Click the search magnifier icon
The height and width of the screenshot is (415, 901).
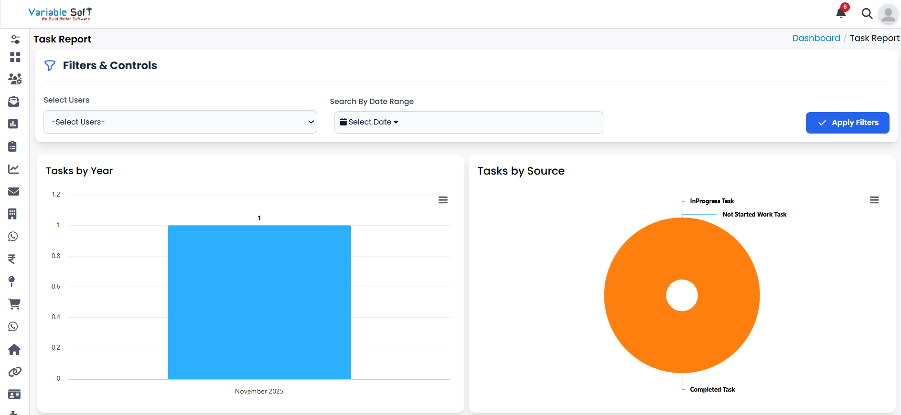pos(867,13)
